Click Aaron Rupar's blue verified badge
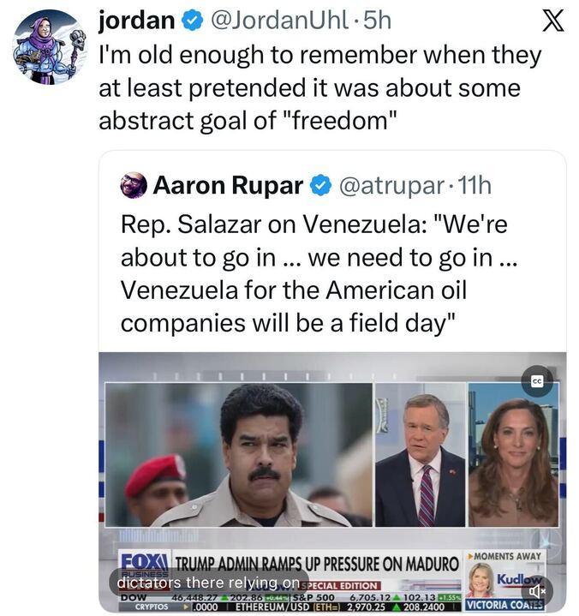This screenshot has height=616, width=579. (x=319, y=185)
